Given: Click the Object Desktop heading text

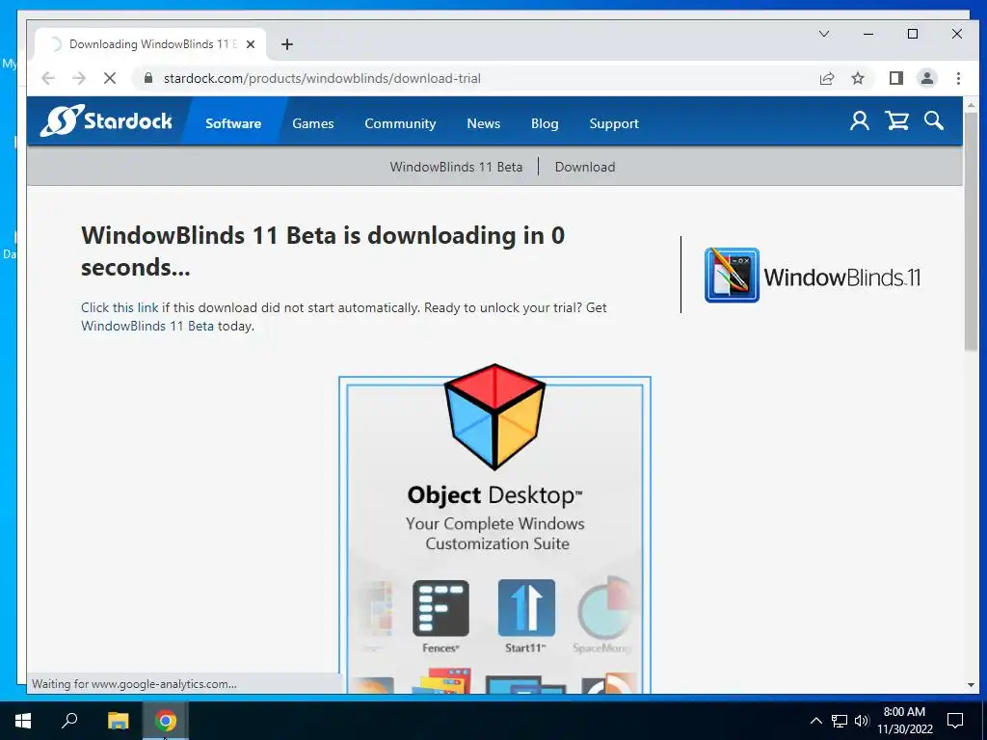Looking at the screenshot, I should 494,495.
